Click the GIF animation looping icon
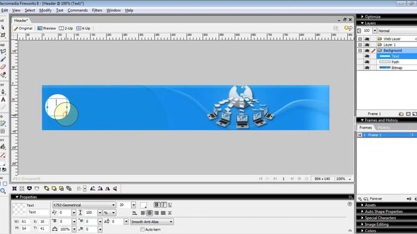Screen dimensions: 417x234 [366, 199]
